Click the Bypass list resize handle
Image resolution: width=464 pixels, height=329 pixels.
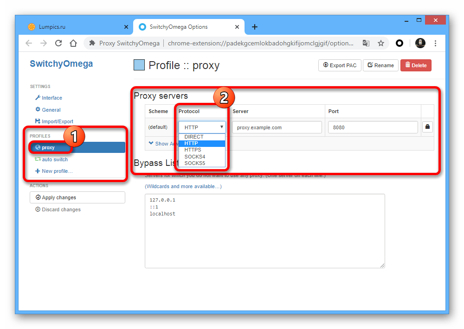pos(382,266)
